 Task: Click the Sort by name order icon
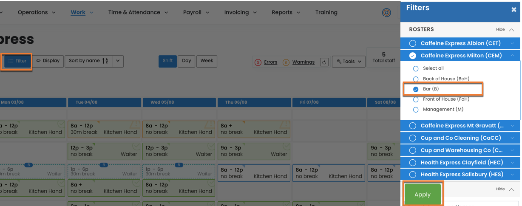pyautogui.click(x=105, y=61)
